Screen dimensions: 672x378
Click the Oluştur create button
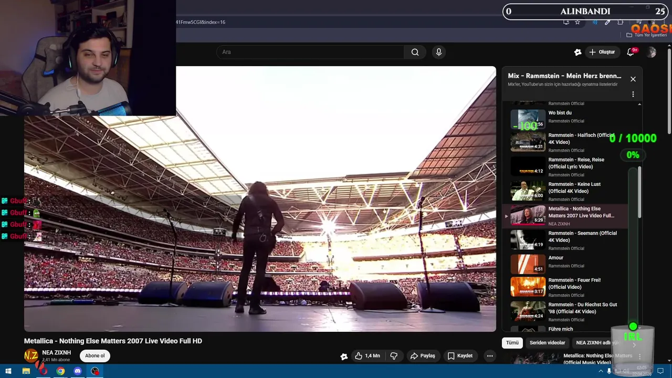coord(602,52)
